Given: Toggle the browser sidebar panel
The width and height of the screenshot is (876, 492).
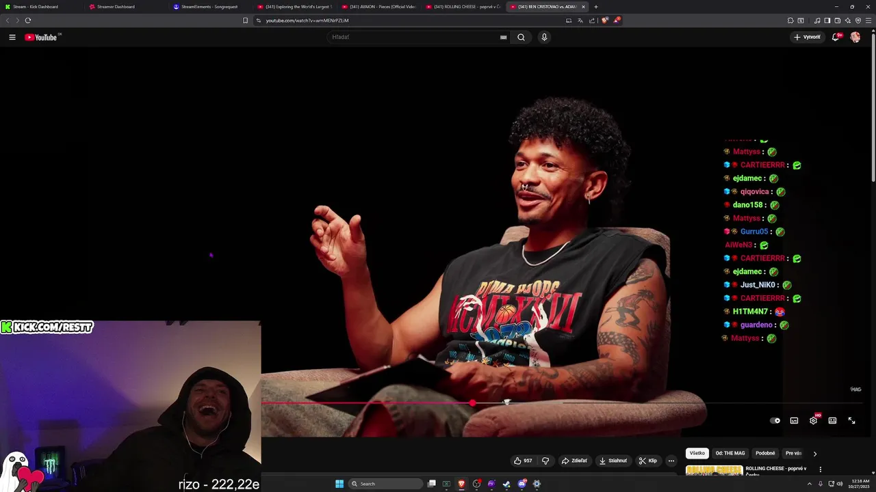Looking at the screenshot, I should (827, 20).
